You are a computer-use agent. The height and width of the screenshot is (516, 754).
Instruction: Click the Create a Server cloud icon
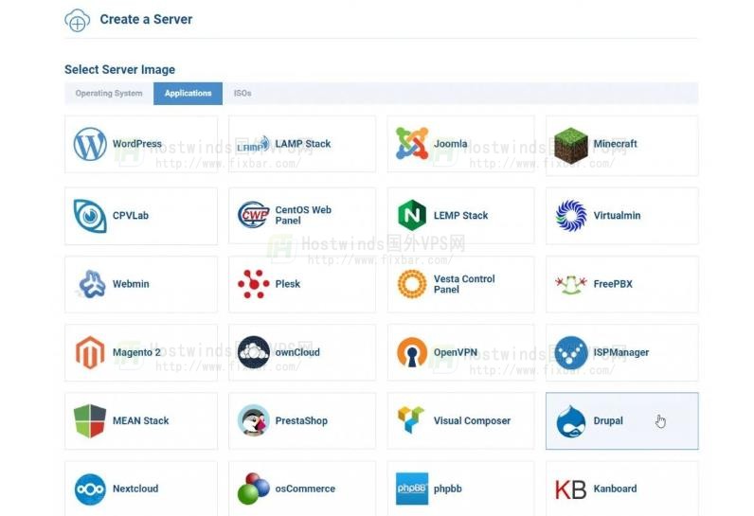pos(77,21)
